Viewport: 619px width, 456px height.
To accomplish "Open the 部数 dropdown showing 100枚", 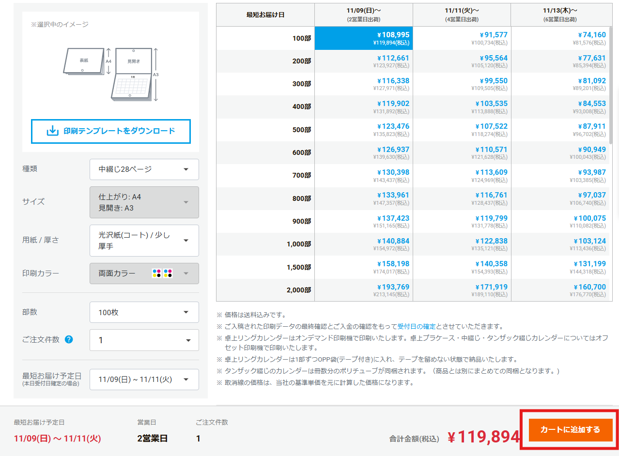I will (x=144, y=312).
